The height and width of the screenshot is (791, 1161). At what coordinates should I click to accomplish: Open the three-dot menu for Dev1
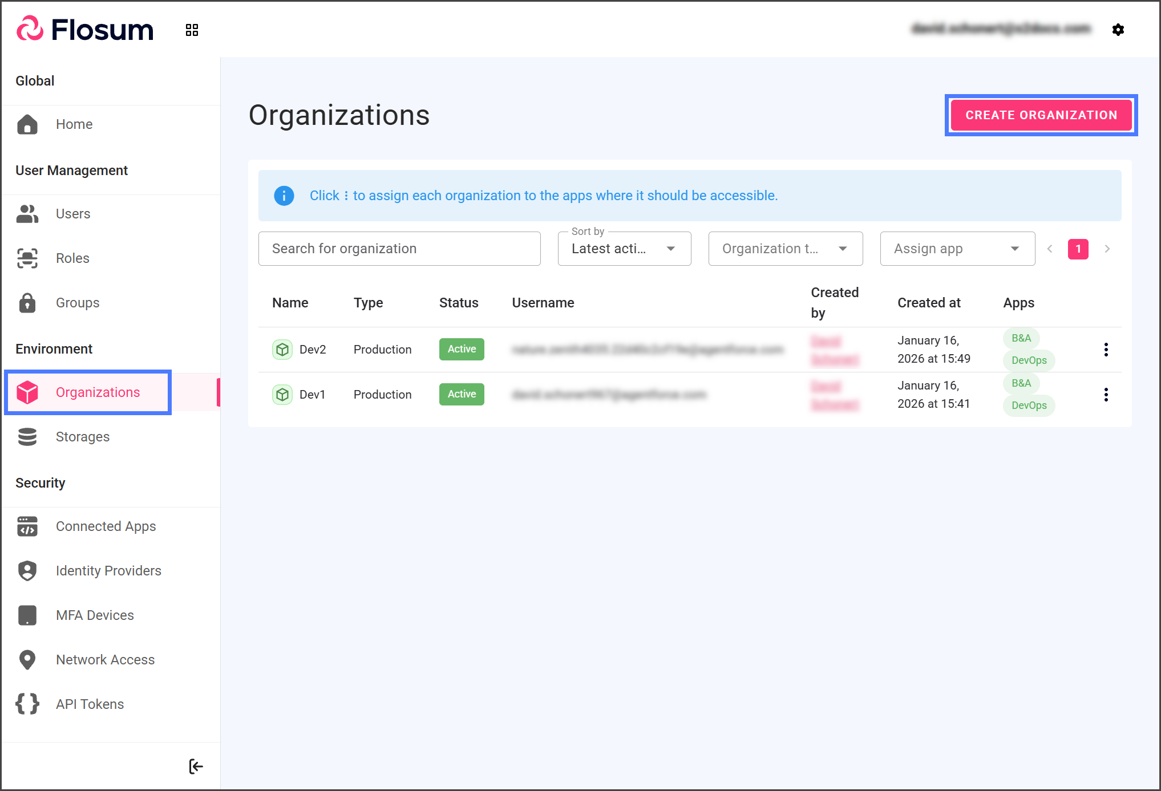pos(1106,395)
